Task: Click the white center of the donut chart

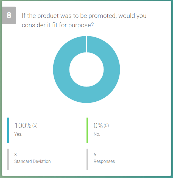Action: pos(87,69)
